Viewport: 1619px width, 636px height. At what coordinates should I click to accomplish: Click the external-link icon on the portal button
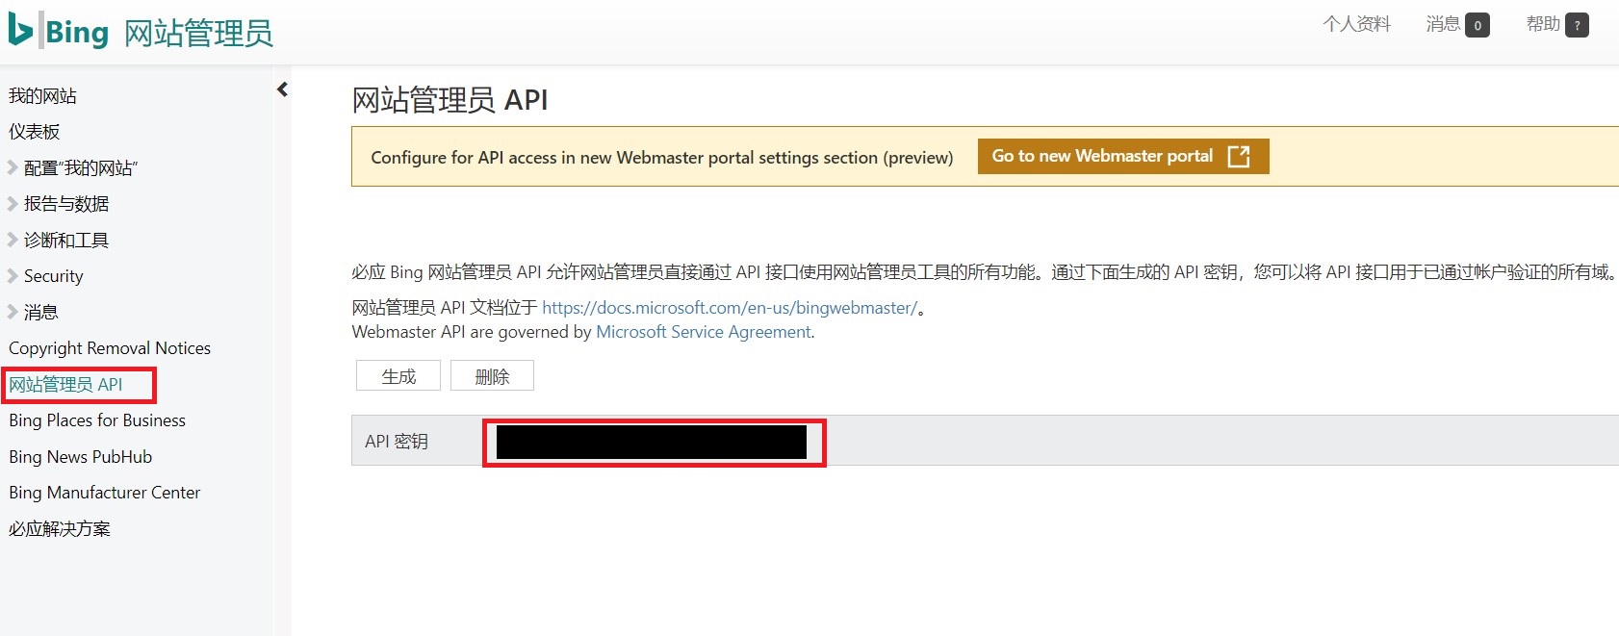[x=1239, y=156]
